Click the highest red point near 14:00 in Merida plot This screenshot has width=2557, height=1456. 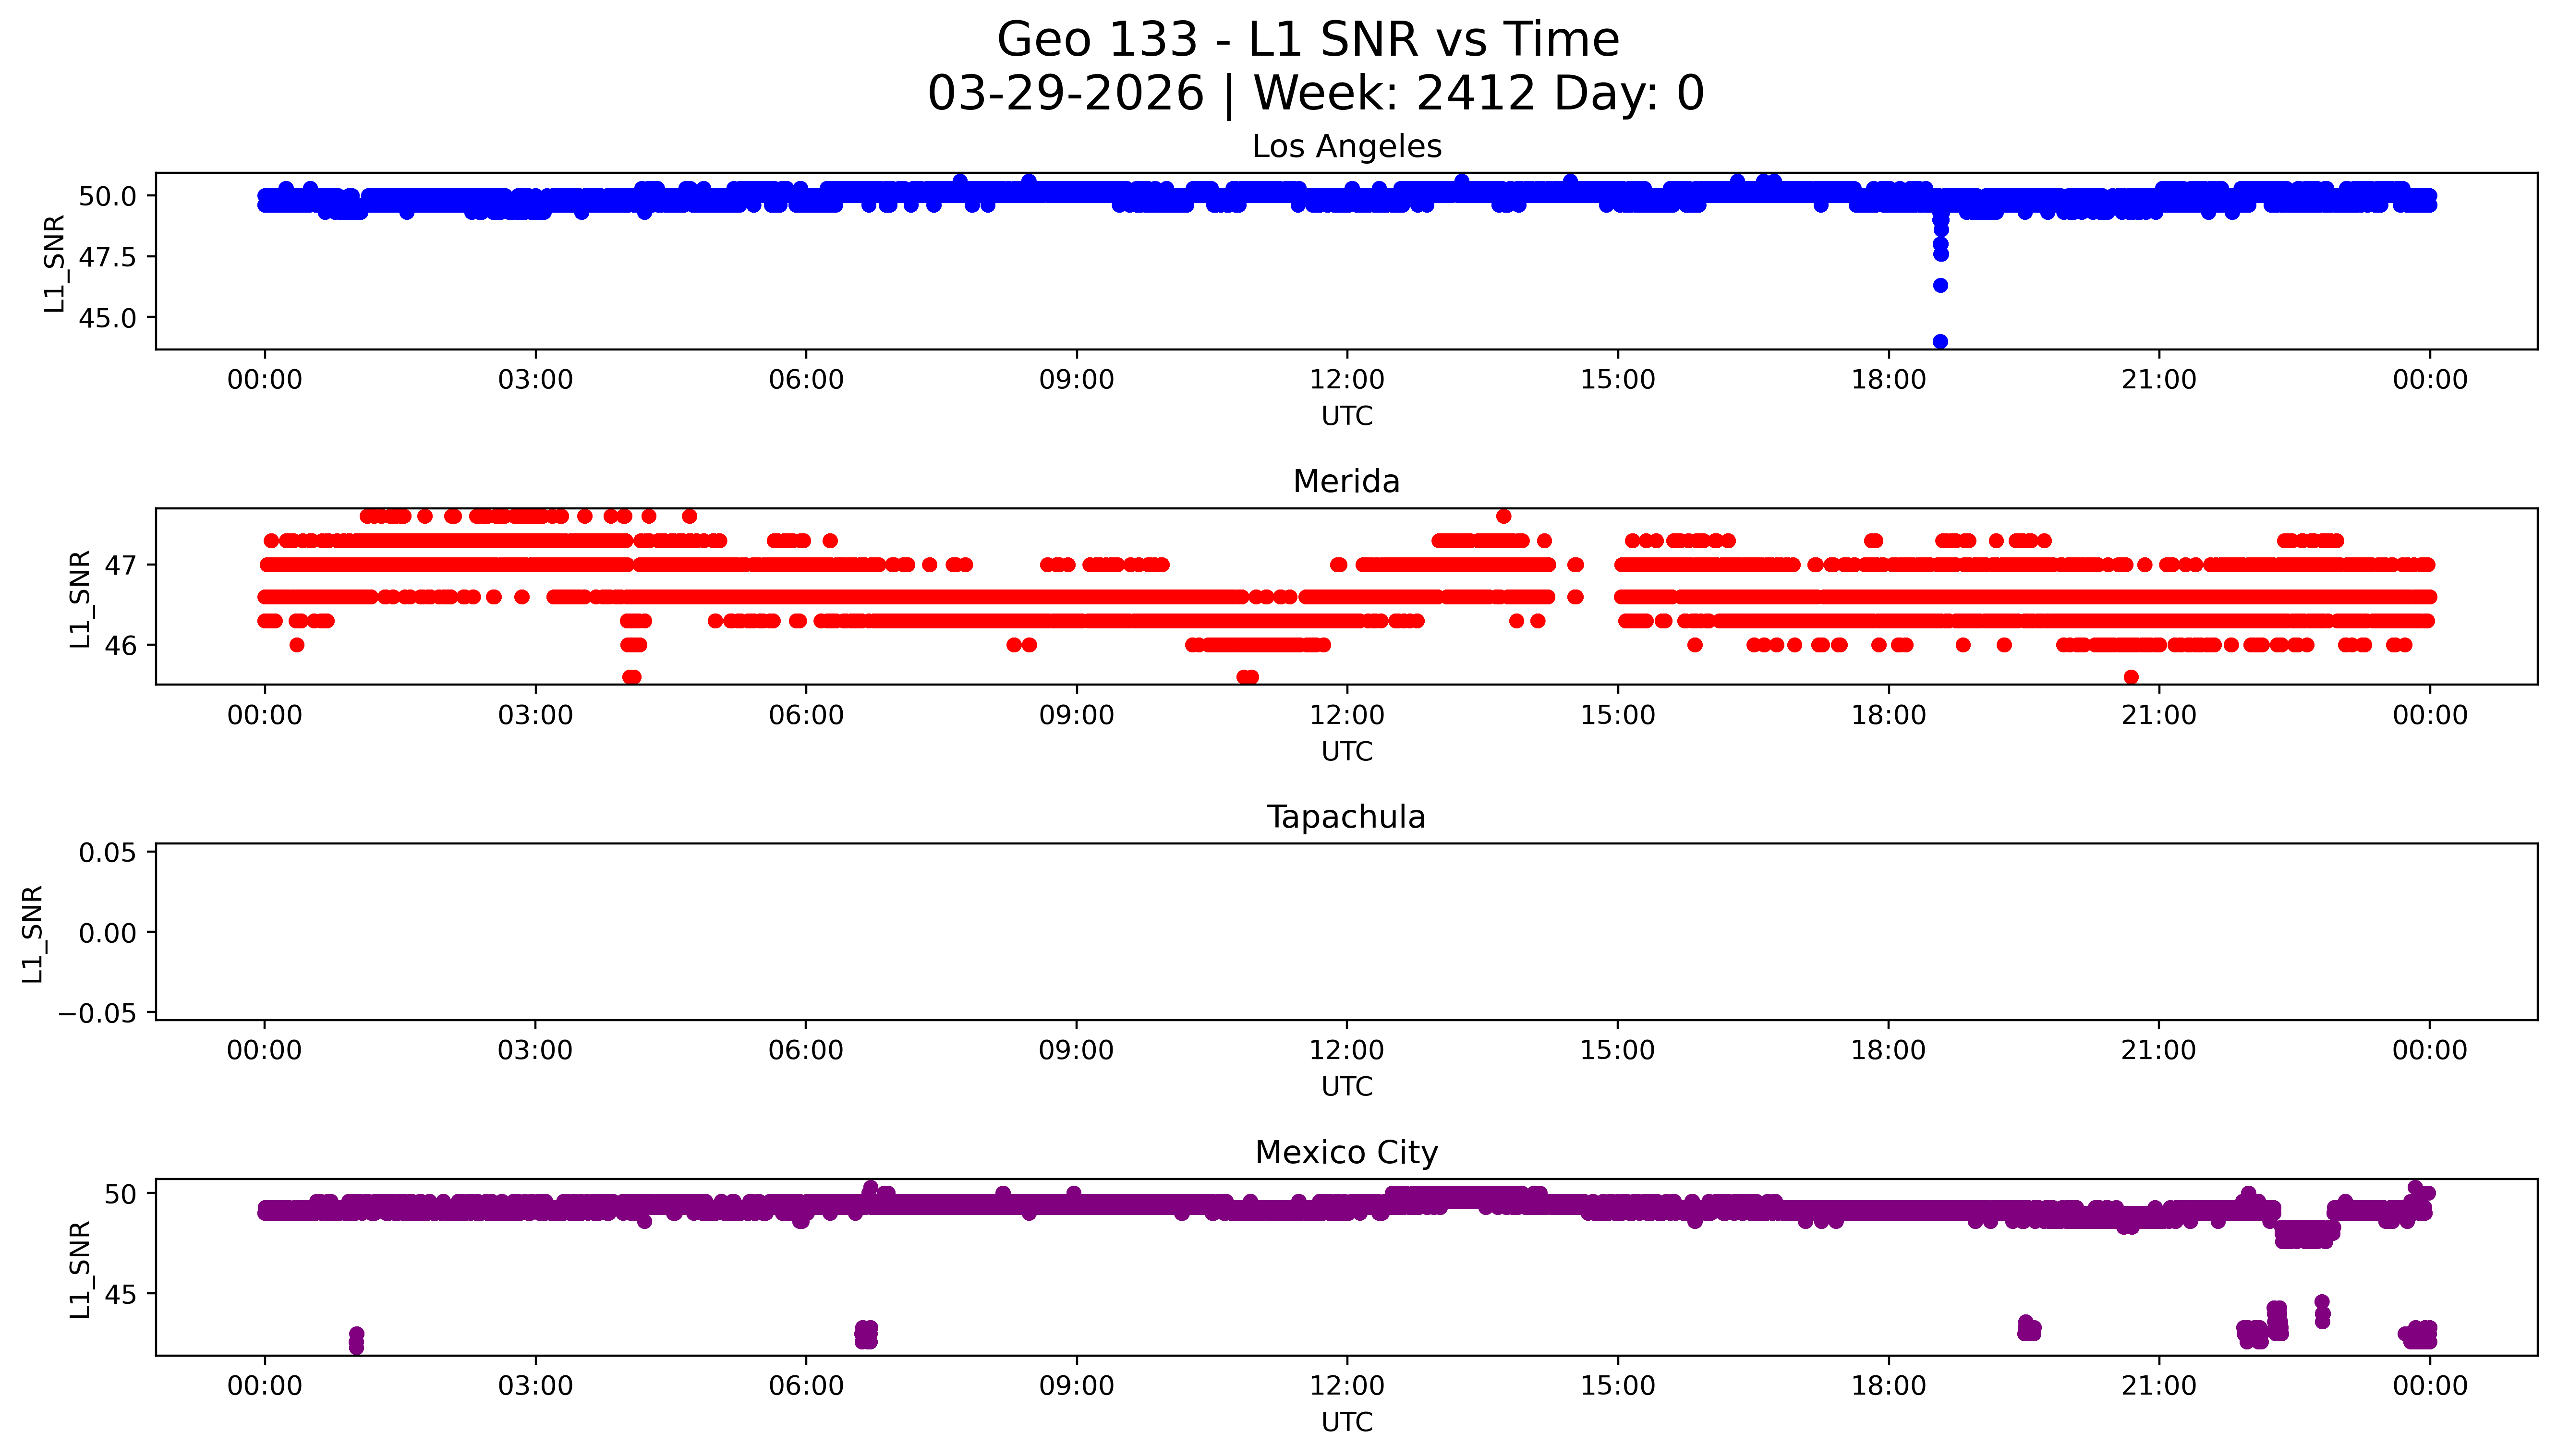(x=1503, y=516)
